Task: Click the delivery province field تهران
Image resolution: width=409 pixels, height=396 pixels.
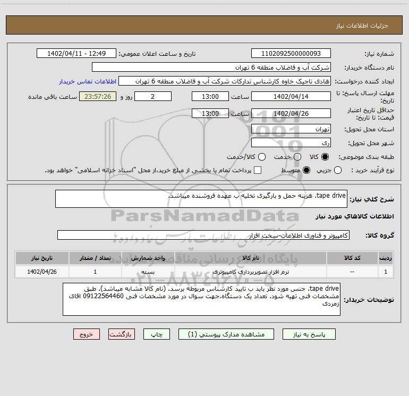Action: pos(291,129)
